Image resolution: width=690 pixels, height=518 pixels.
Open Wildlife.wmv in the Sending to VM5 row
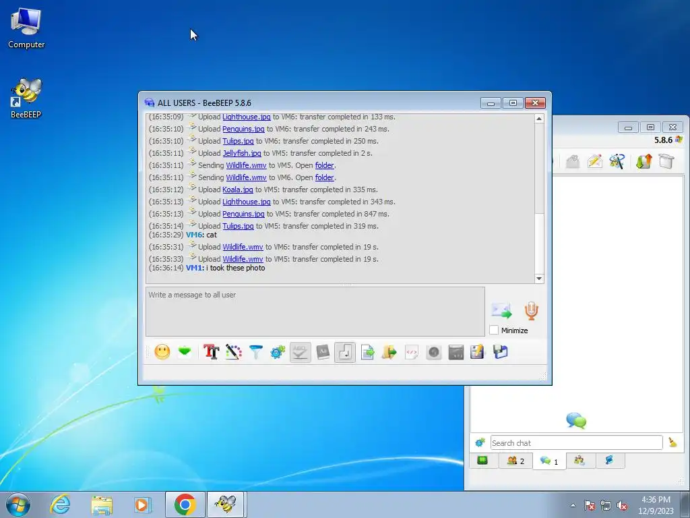[246, 166]
